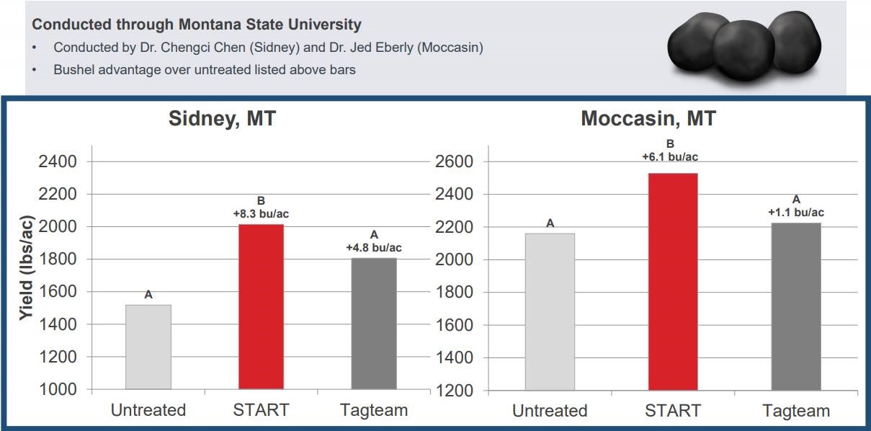This screenshot has width=871, height=431.
Task: Click the "+6.1 bu/ac" data label
Action: pos(670,155)
